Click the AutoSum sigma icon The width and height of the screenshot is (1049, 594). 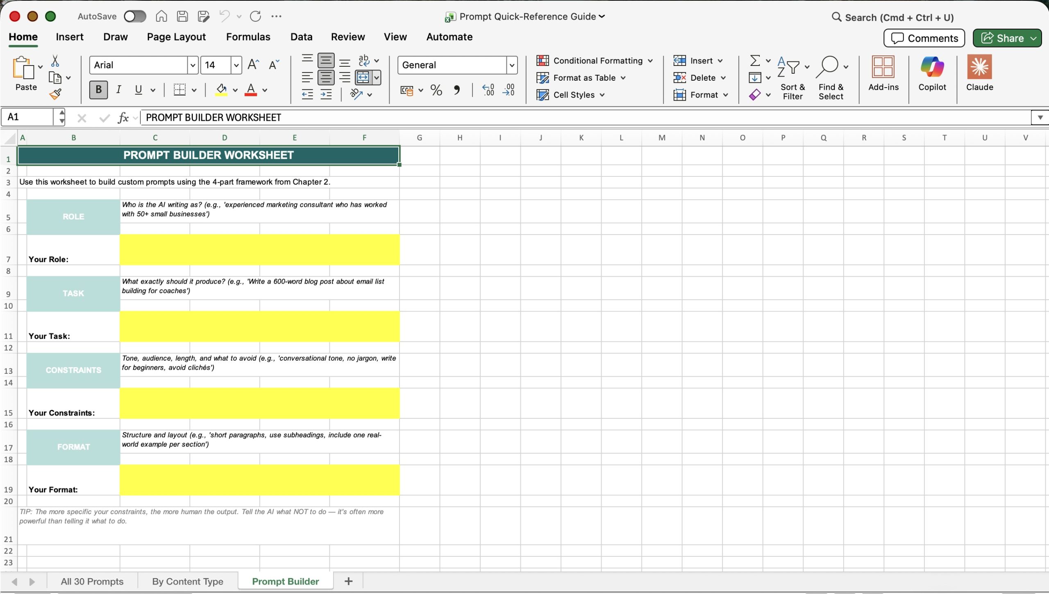(x=755, y=61)
